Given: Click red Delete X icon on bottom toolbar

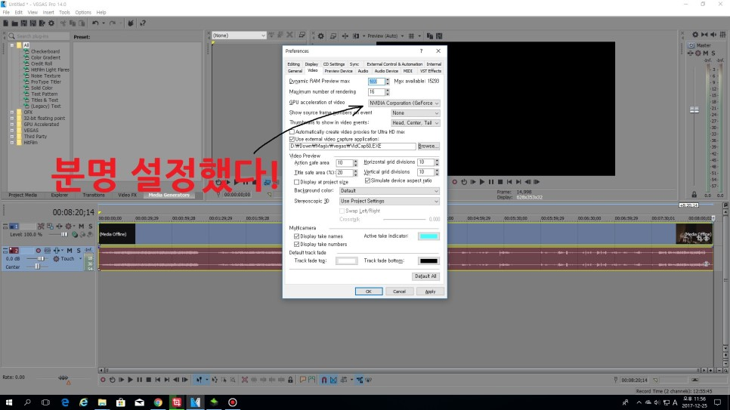Looking at the screenshot, I should click(244, 380).
